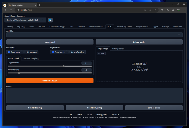Screen dimensions: 189x128
Task: Open split screen icon
Action: click(162, 10)
